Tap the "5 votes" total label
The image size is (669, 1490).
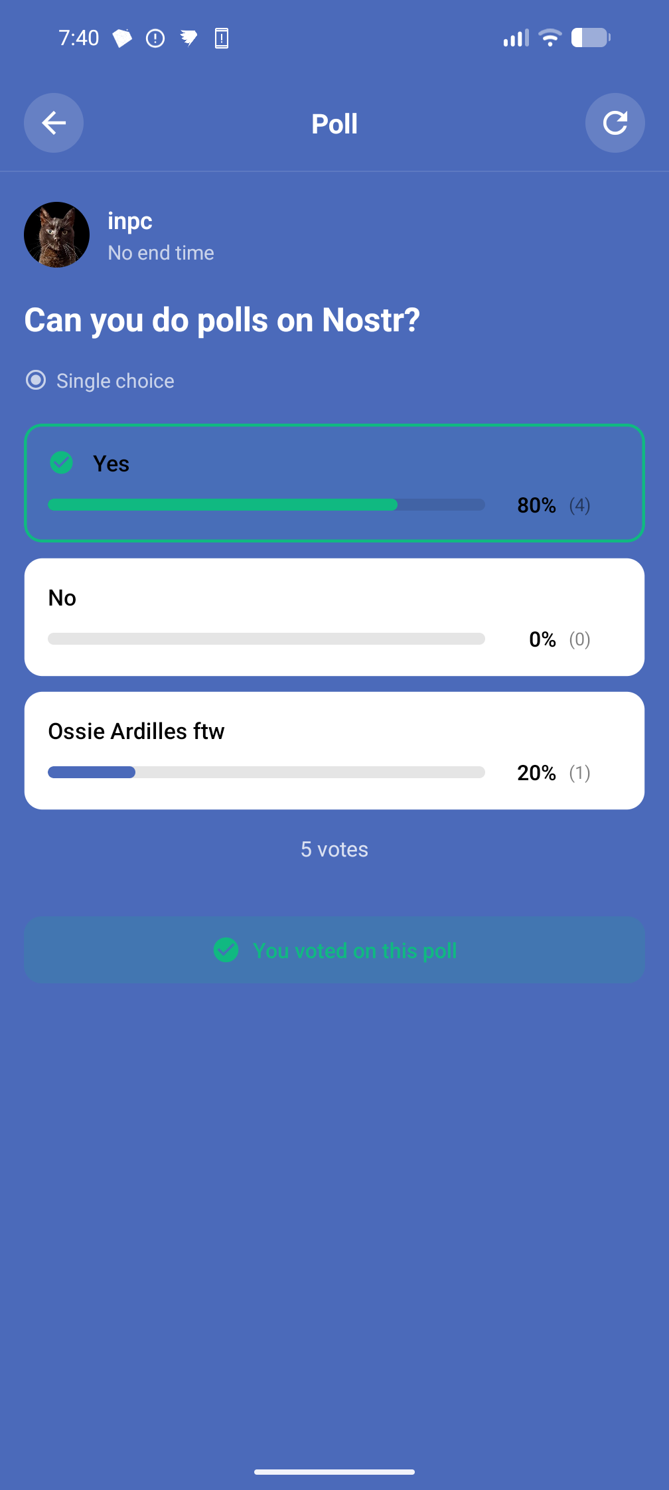tap(334, 849)
